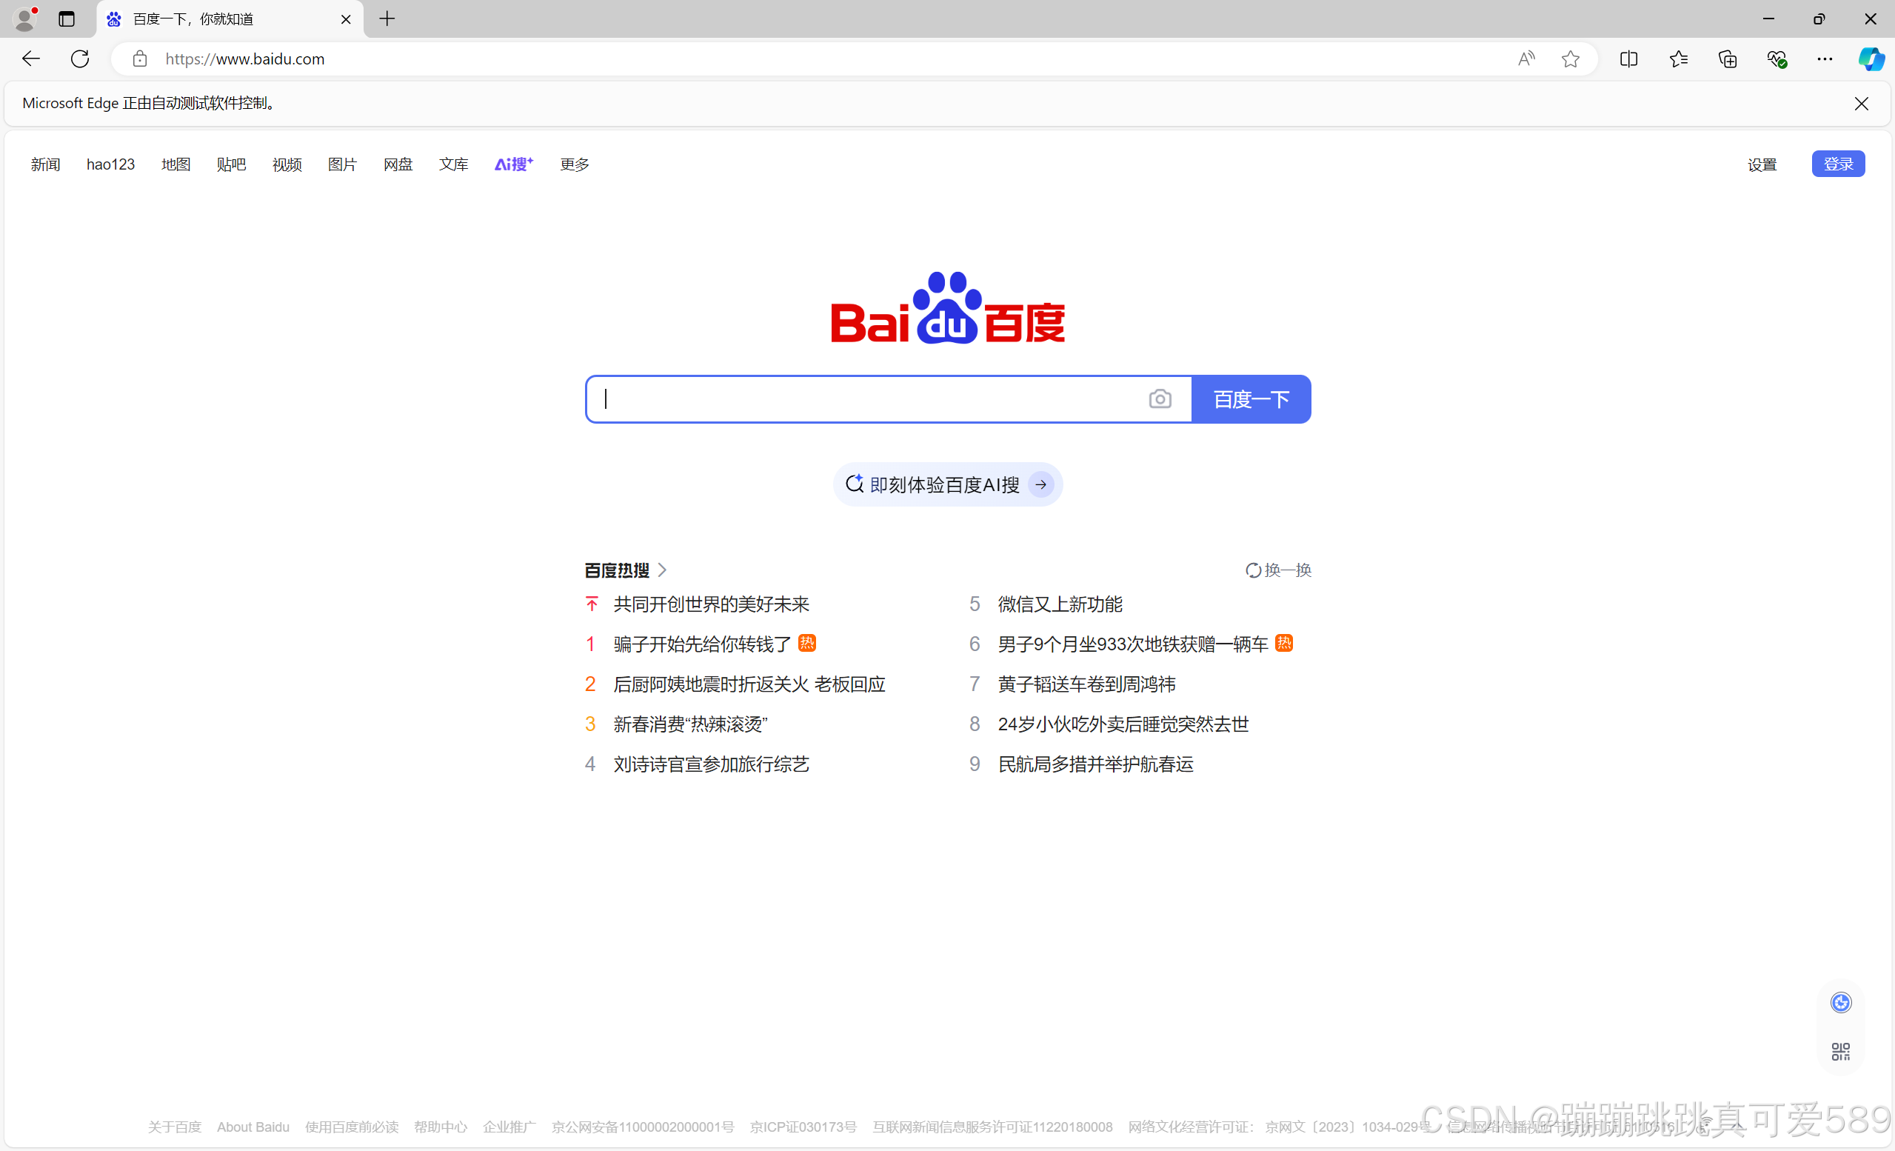Viewport: 1895px width, 1151px height.
Task: Click 使用百度前必读 footer link
Action: [352, 1127]
